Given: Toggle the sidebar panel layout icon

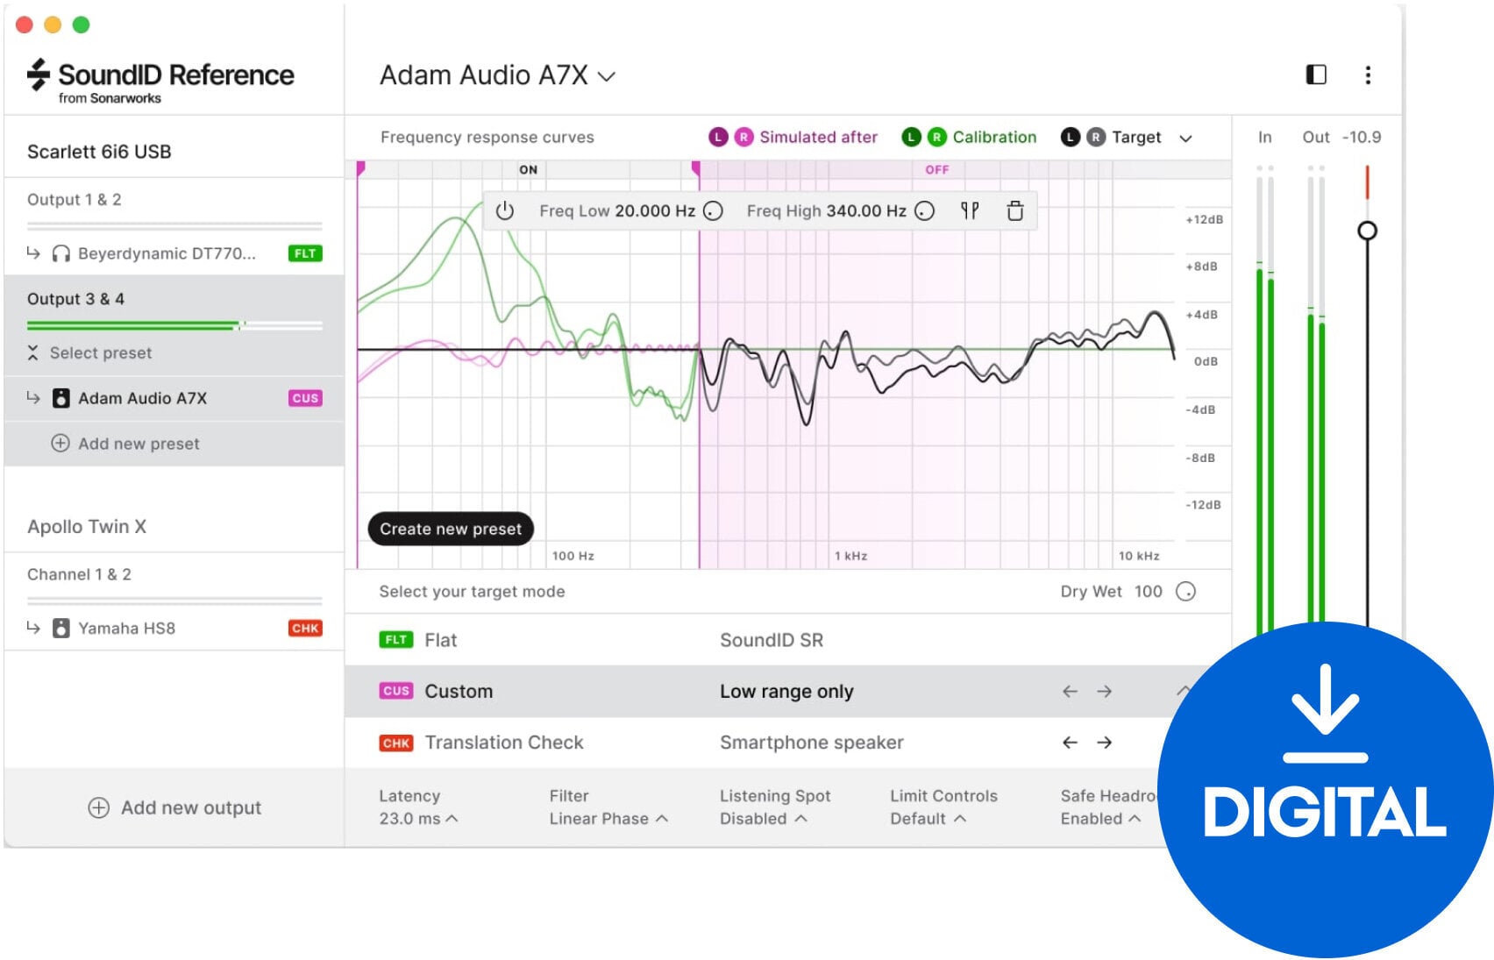Looking at the screenshot, I should tap(1315, 75).
